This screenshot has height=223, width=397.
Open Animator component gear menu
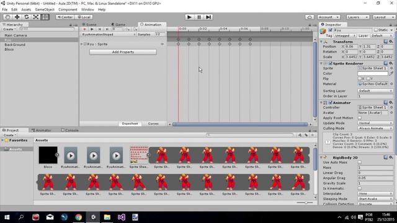click(391, 103)
